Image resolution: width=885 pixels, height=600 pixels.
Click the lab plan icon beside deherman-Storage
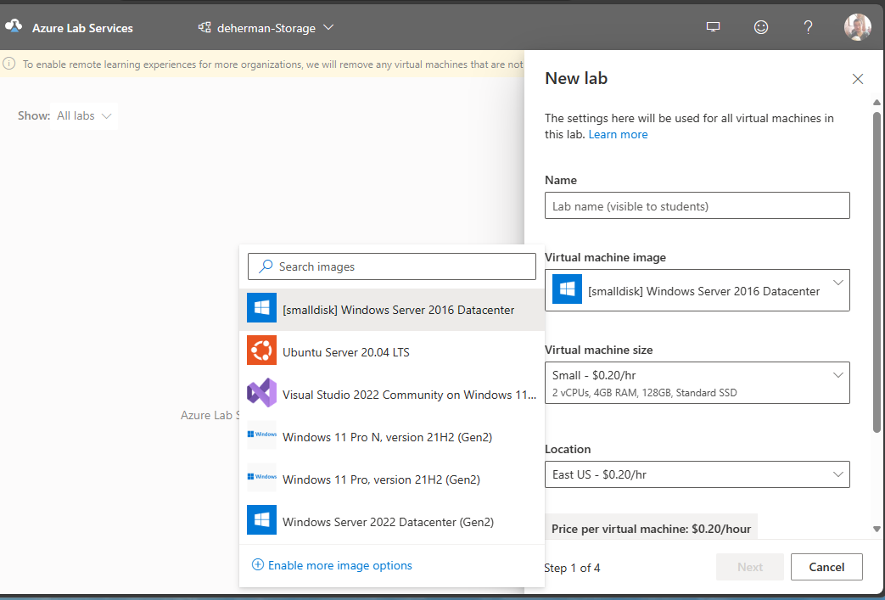pyautogui.click(x=204, y=27)
